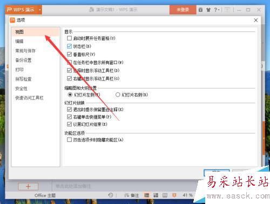
Task: Toggle 右键时显示浮动工具栏 checkbox
Action: point(69,78)
